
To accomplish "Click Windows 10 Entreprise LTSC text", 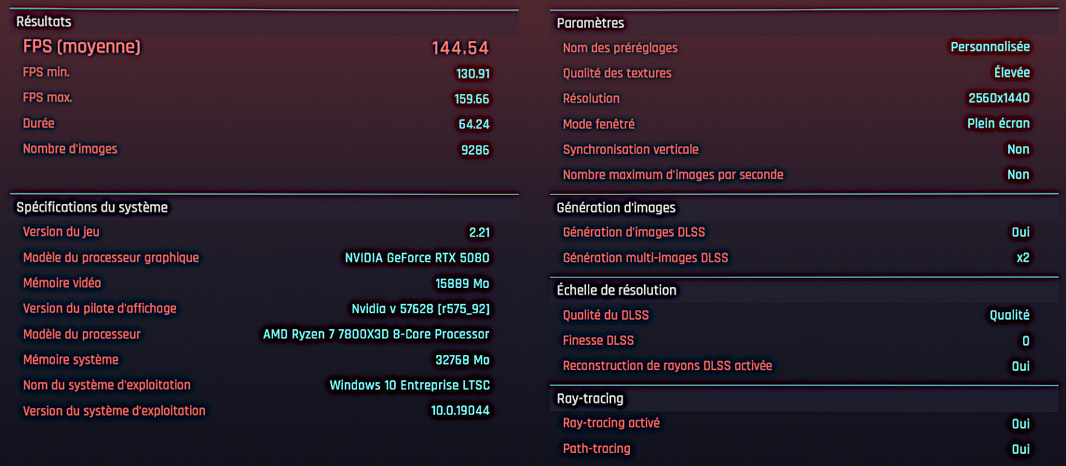I will [410, 385].
